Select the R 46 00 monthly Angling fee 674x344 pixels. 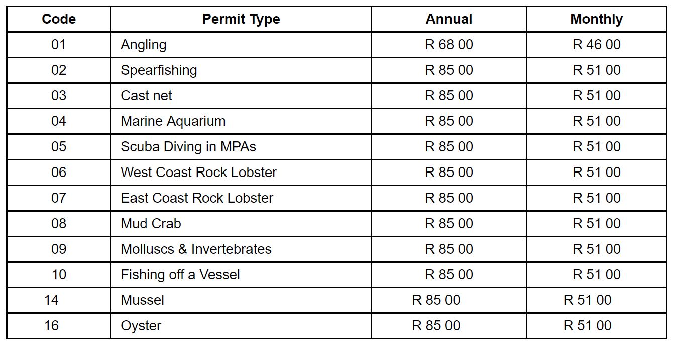coord(596,45)
